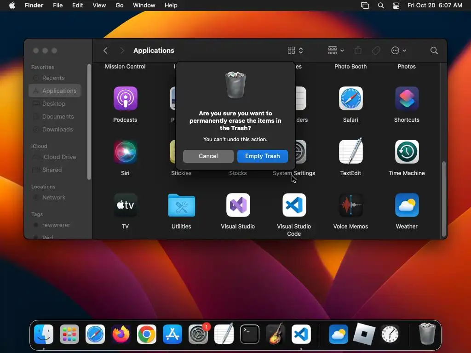471x353 pixels.
Task: Open Control Center in menu bar
Action: 396,6
